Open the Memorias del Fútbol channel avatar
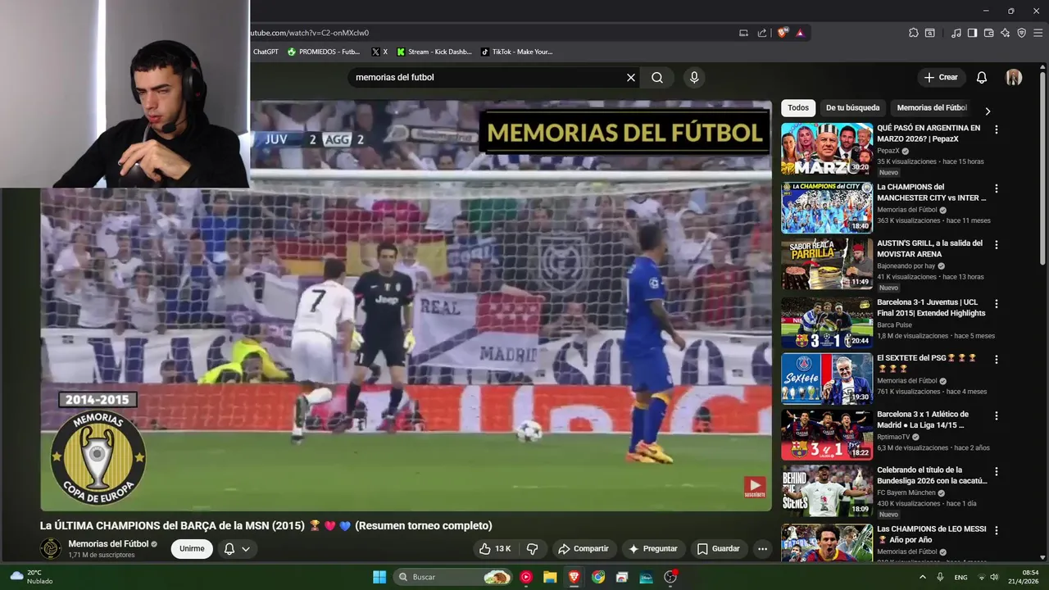The width and height of the screenshot is (1049, 590). click(x=51, y=548)
